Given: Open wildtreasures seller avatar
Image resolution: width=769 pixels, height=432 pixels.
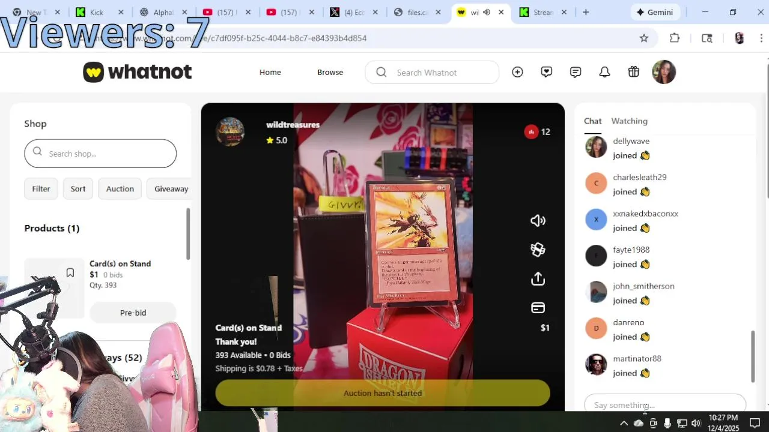Looking at the screenshot, I should click(230, 132).
